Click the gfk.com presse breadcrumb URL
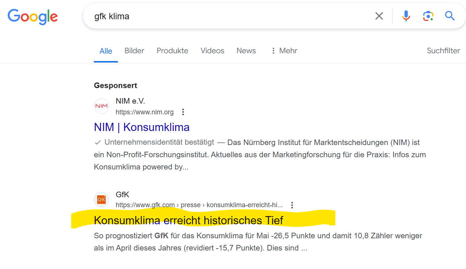 pos(199,205)
